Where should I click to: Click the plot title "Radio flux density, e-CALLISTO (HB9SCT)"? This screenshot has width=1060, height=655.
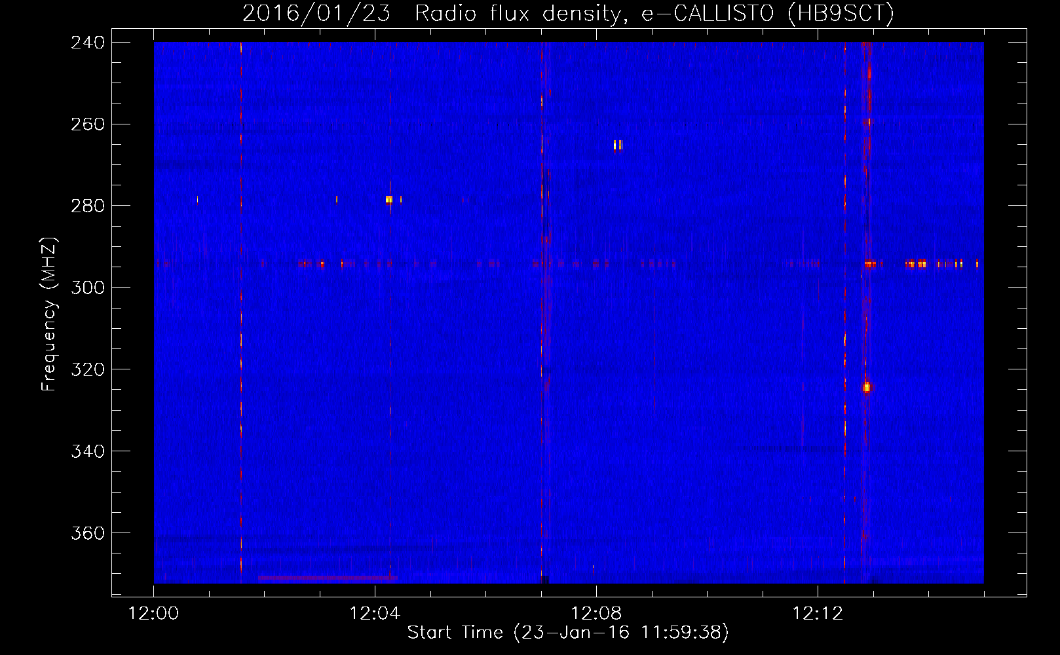point(654,13)
